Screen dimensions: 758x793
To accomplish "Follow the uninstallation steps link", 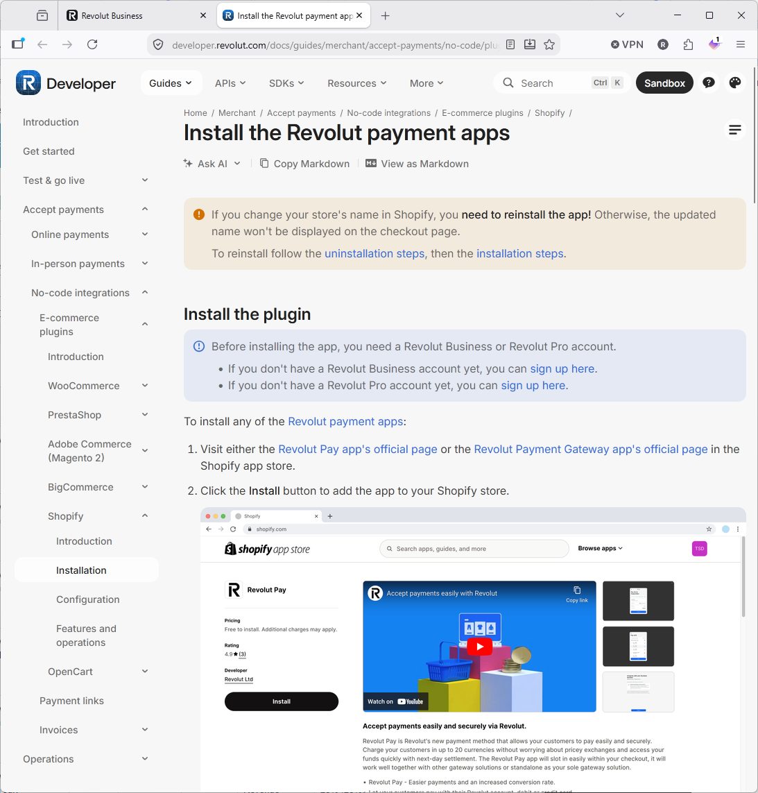I will 374,253.
